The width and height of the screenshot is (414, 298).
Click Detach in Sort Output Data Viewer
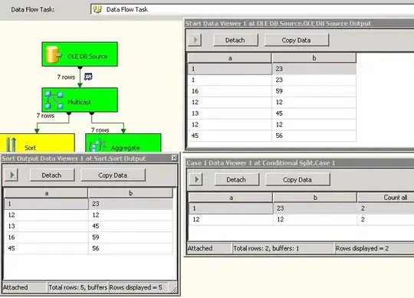52,175
